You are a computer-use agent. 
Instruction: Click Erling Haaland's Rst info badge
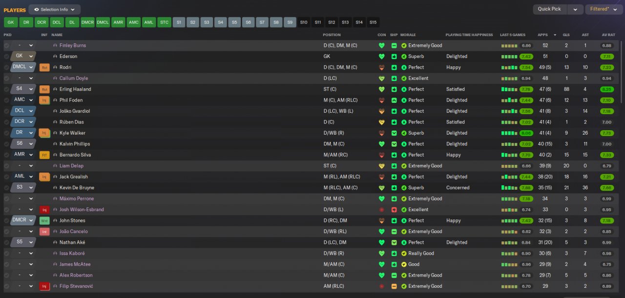point(44,89)
